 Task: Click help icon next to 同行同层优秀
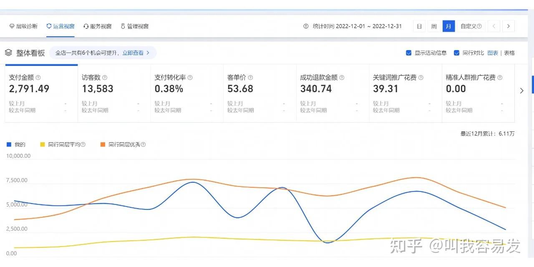point(143,145)
